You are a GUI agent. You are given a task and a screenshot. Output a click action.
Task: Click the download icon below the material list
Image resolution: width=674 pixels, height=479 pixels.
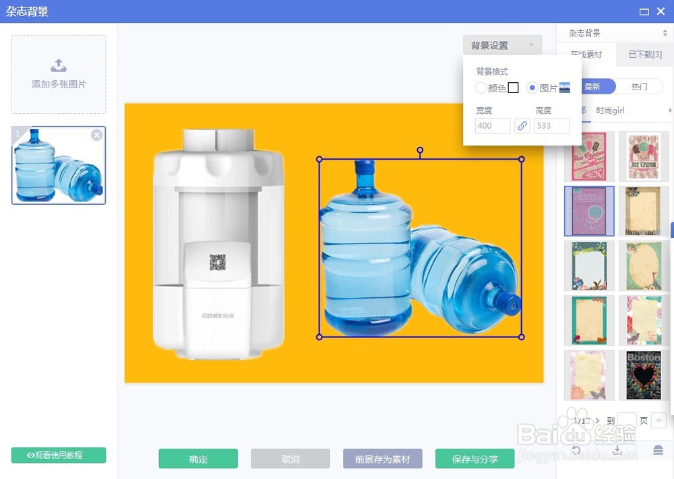pos(617,451)
